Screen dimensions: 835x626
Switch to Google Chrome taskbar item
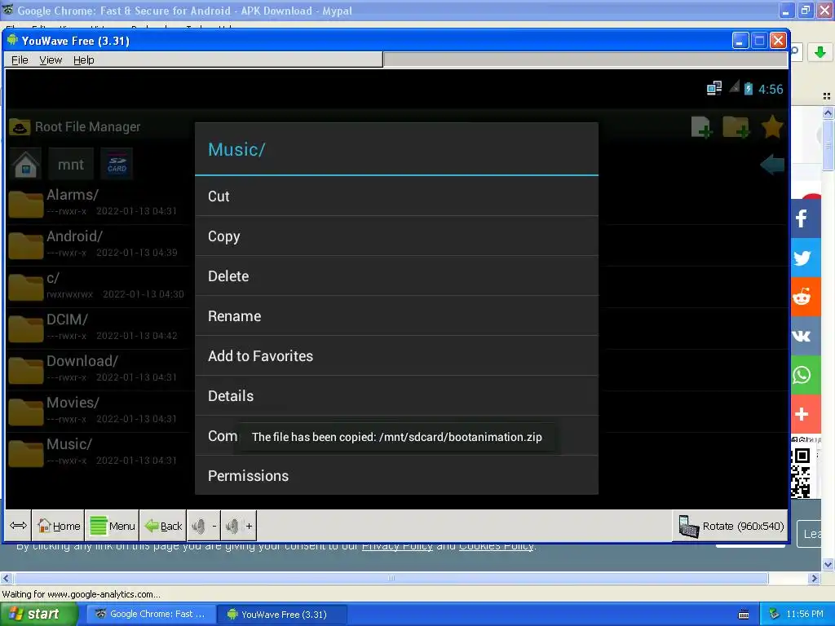(x=151, y=614)
